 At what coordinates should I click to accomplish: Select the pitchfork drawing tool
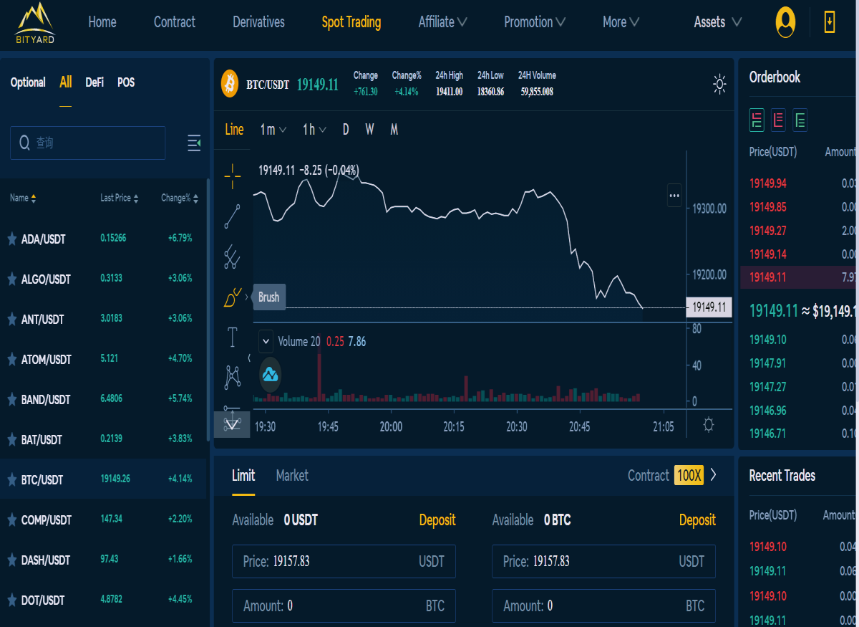click(x=232, y=257)
